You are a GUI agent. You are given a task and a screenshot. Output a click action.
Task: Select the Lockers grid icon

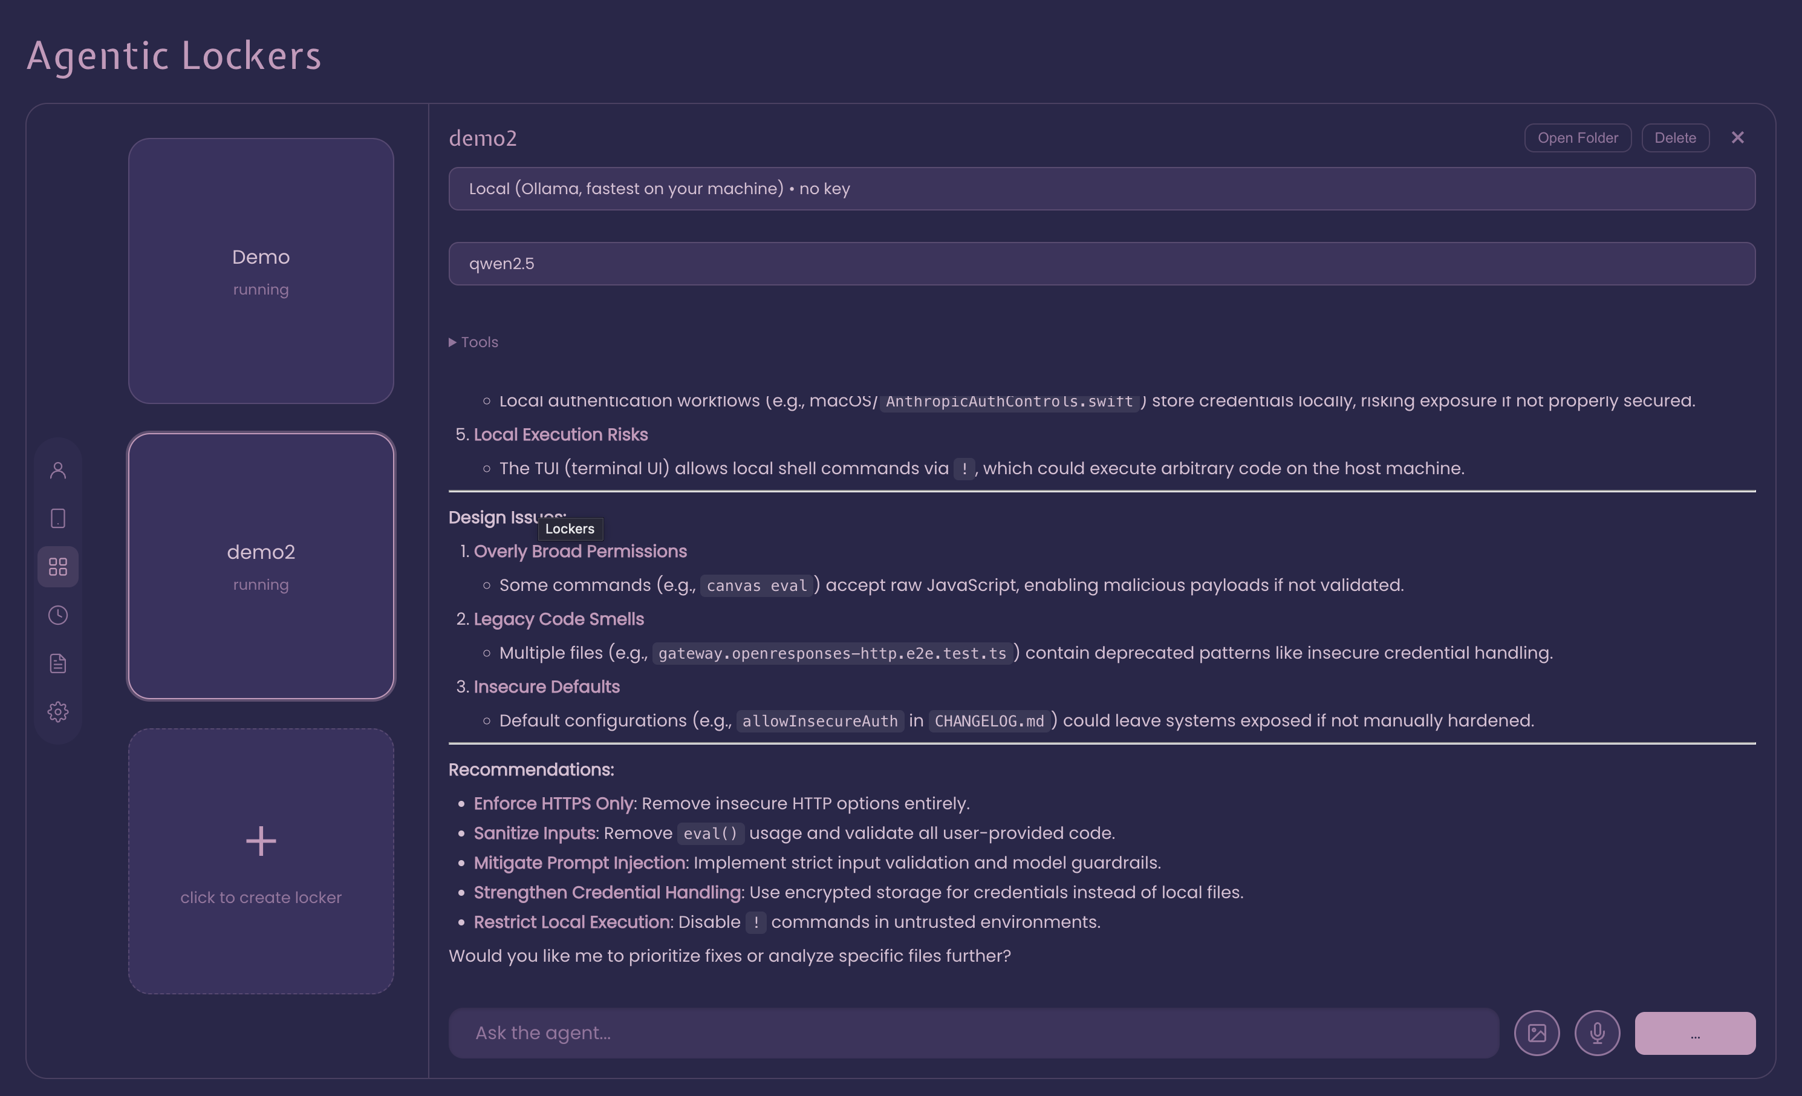[58, 567]
